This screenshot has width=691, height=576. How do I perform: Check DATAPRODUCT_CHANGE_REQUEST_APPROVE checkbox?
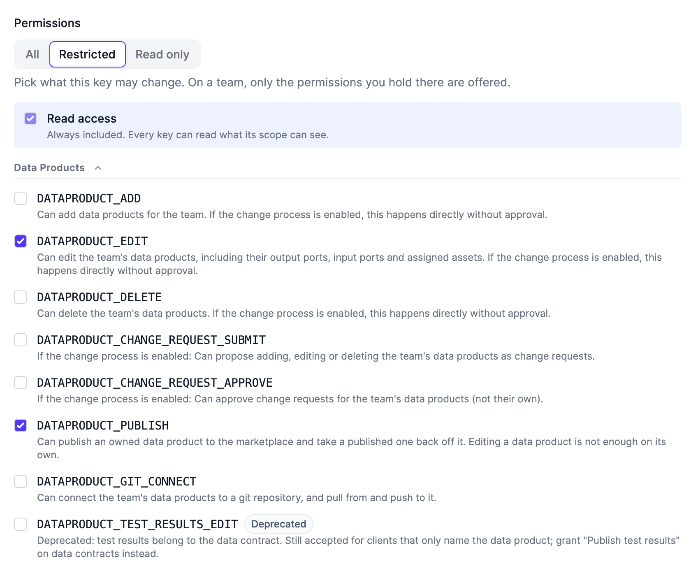coord(21,383)
